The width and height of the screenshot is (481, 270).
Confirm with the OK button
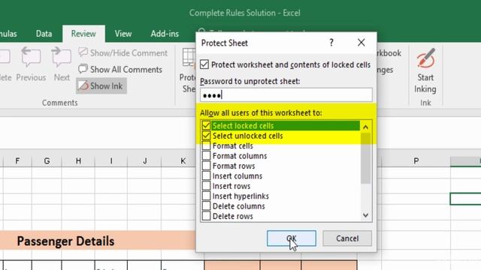pos(292,238)
